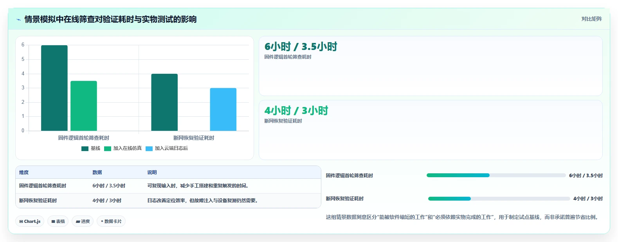Click the Chart.js chip
618x242 pixels.
(x=30, y=221)
